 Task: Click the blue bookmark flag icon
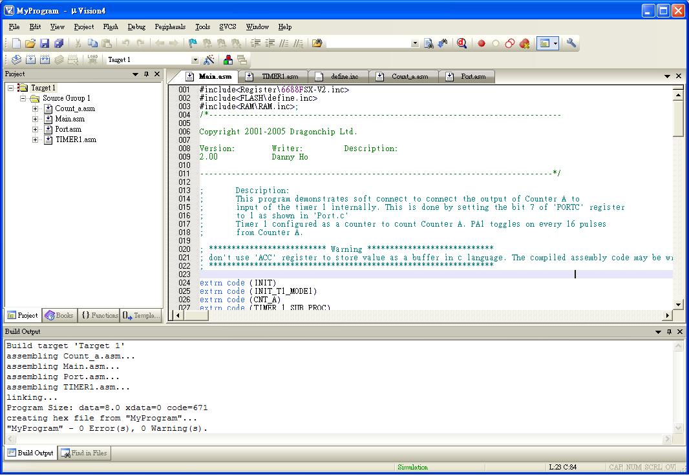[x=193, y=43]
